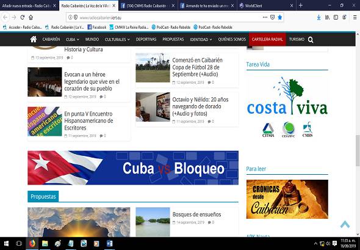Open the Facebook bookmark

[97, 27]
